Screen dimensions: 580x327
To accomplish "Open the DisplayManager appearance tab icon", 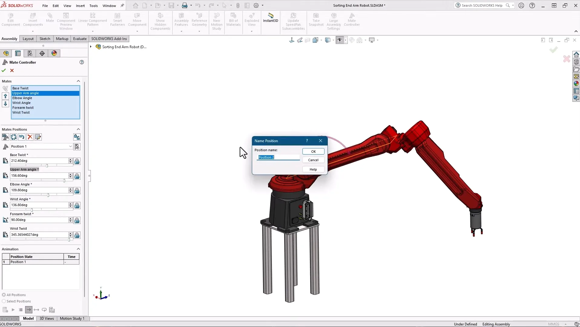I will pyautogui.click(x=54, y=53).
